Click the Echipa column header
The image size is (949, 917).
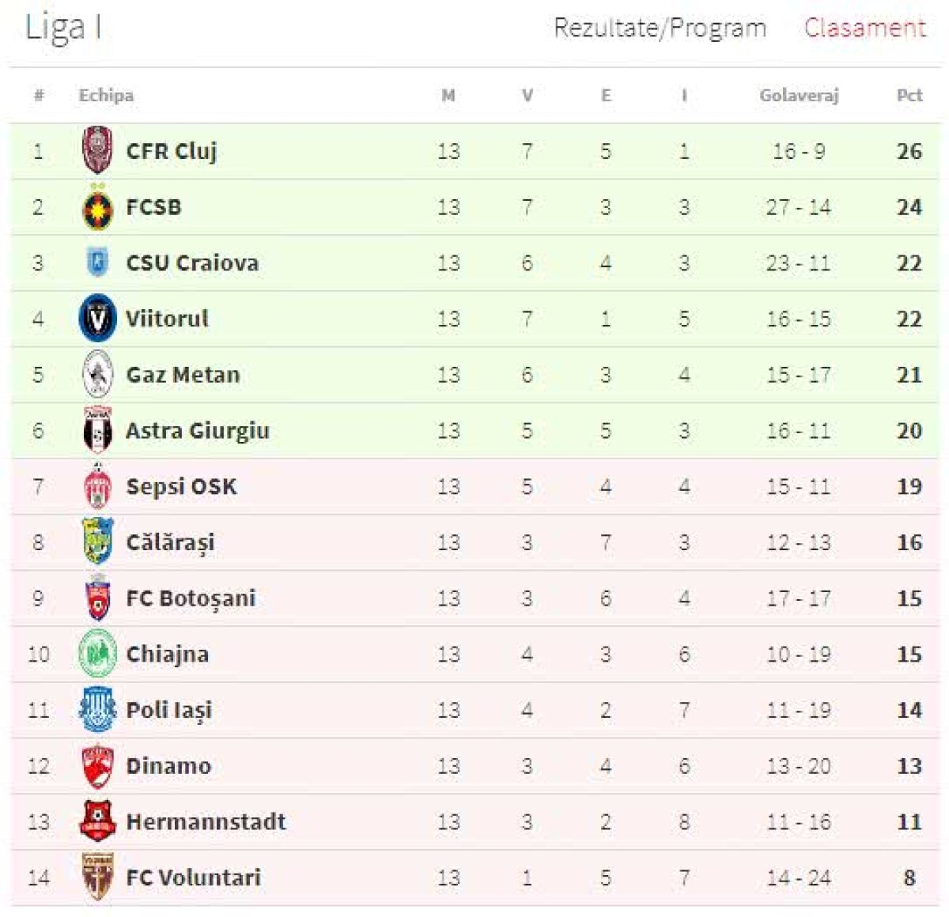point(106,96)
